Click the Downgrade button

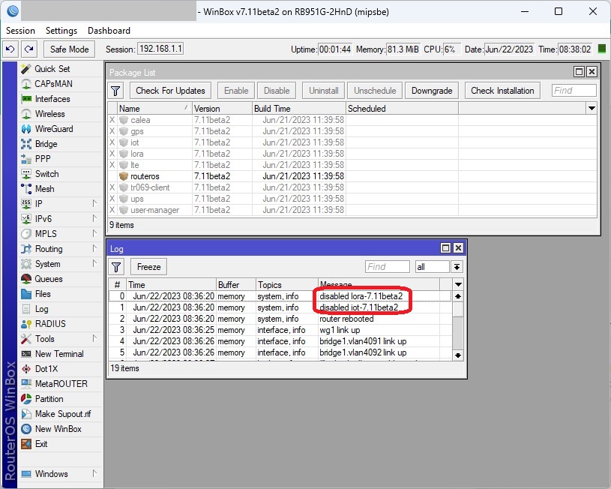click(x=432, y=91)
